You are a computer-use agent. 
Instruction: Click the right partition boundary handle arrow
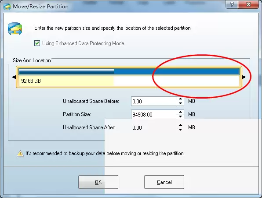(x=244, y=77)
